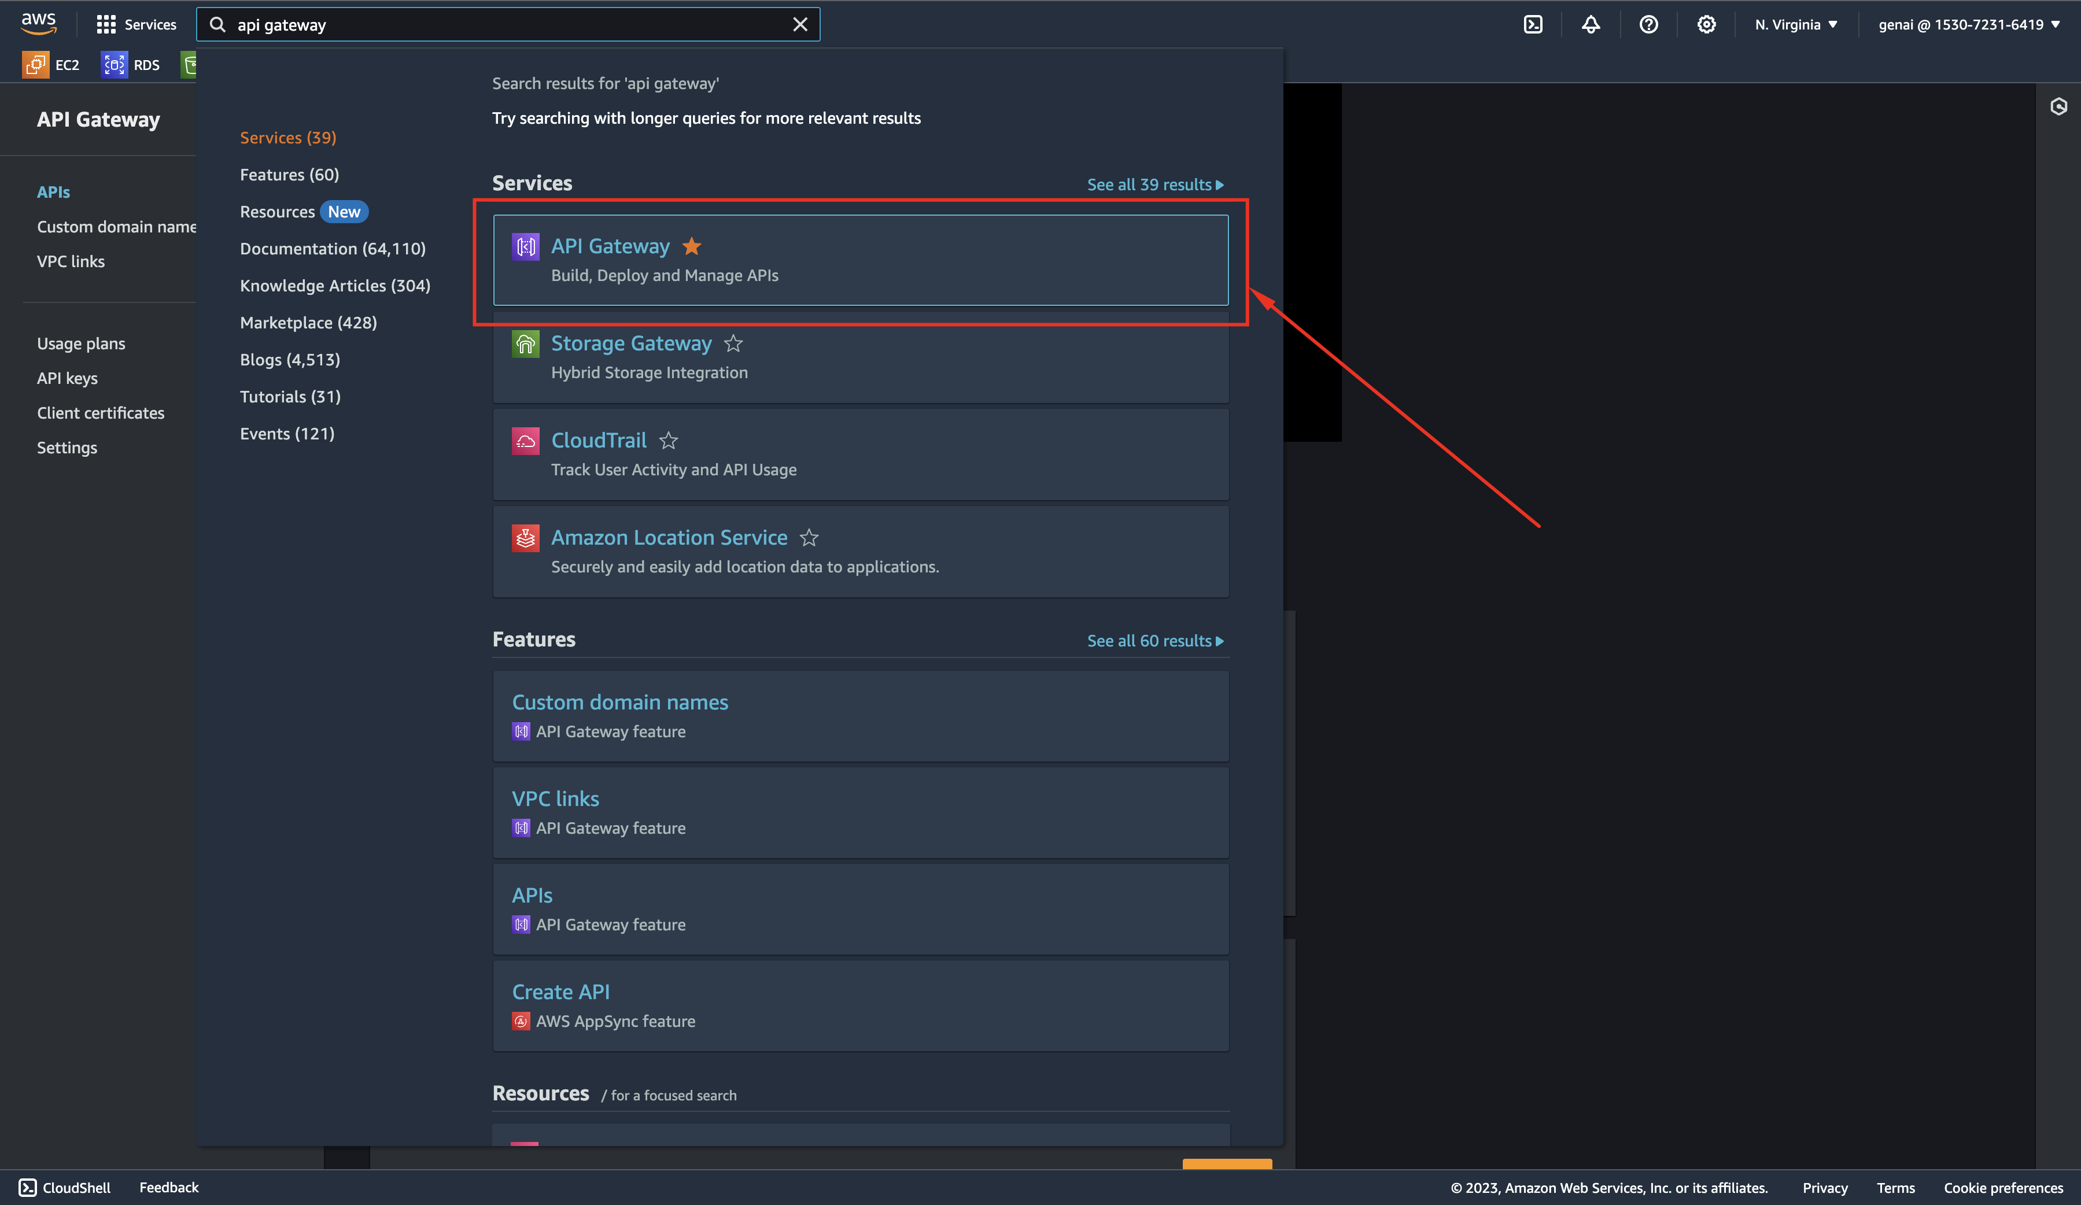The image size is (2081, 1205).
Task: Open the Storage Gateway service result
Action: (861, 357)
